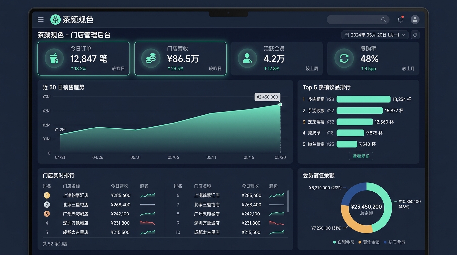This screenshot has height=255, width=457.
Task: Click the coin stack icon on the 门店营收 card
Action: tap(151, 58)
